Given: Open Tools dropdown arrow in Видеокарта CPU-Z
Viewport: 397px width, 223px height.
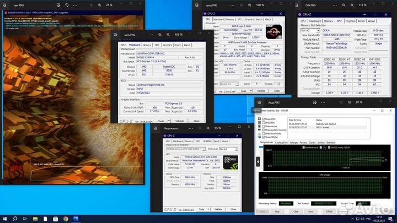Looking at the screenshot, I should [208, 209].
